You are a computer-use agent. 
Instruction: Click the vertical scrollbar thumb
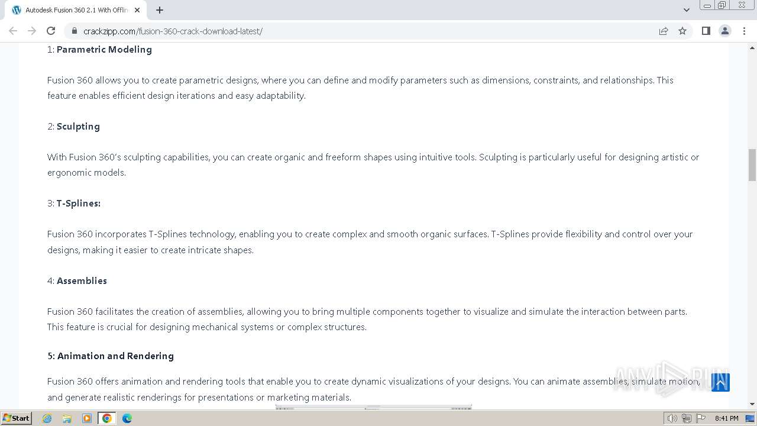[x=752, y=164]
